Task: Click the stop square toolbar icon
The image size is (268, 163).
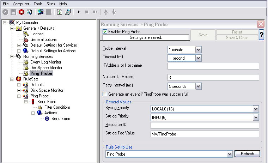Action: [x=87, y=12]
